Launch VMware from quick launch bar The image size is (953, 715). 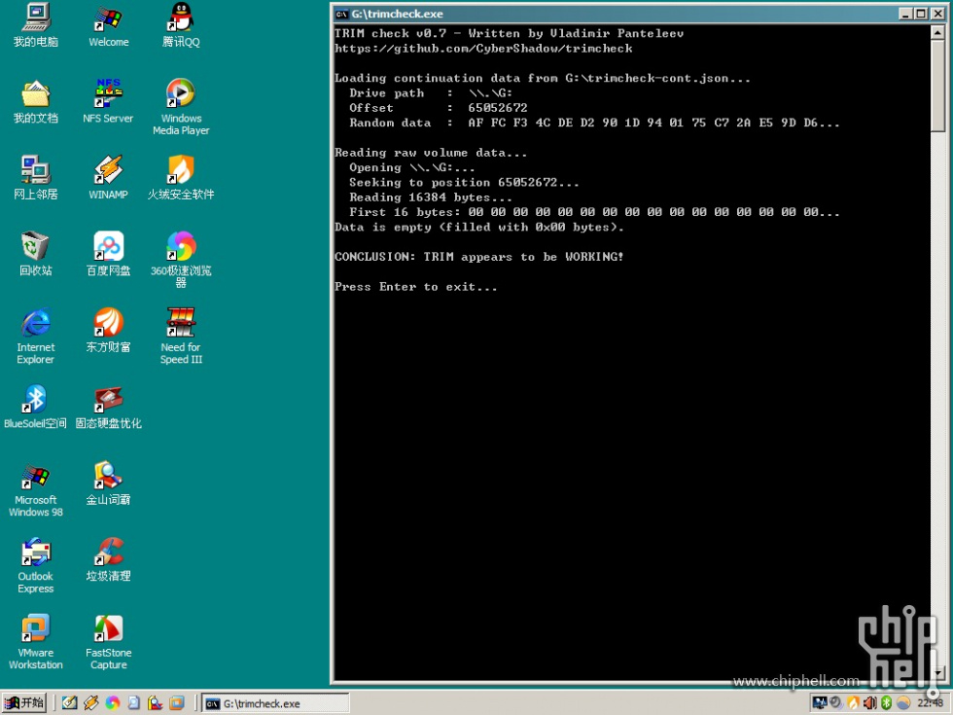[177, 703]
